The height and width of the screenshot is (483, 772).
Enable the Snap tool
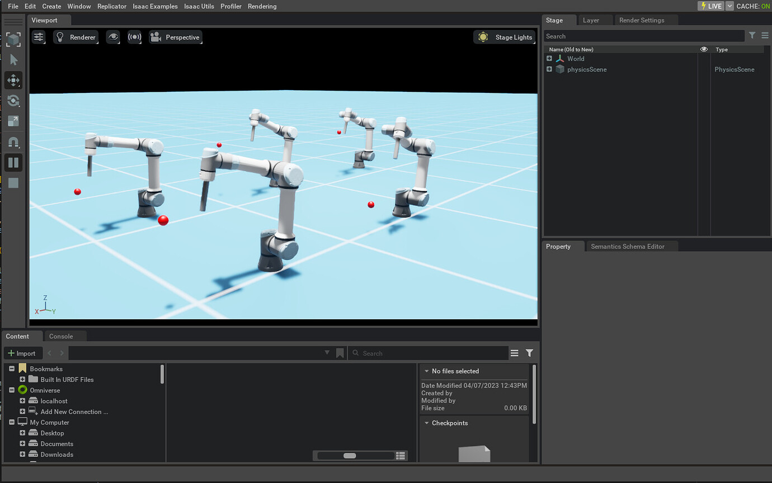coord(13,141)
